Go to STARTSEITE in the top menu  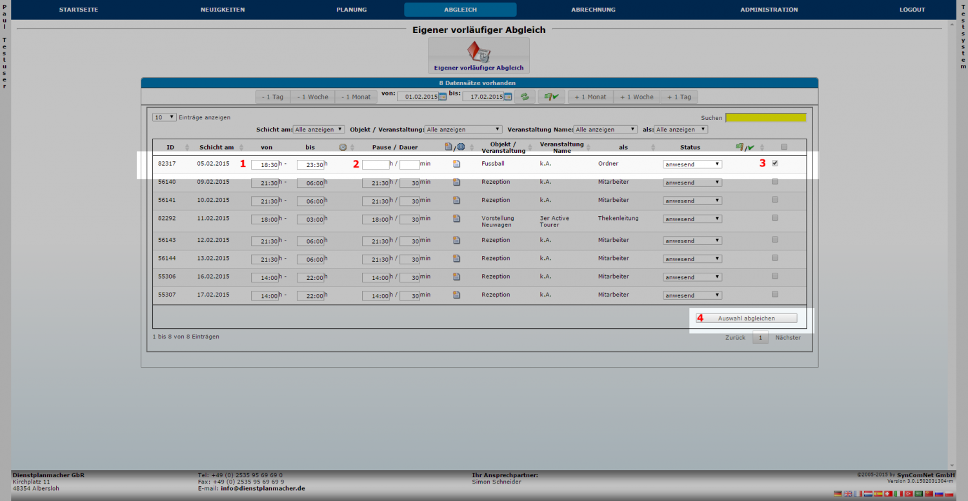click(79, 10)
